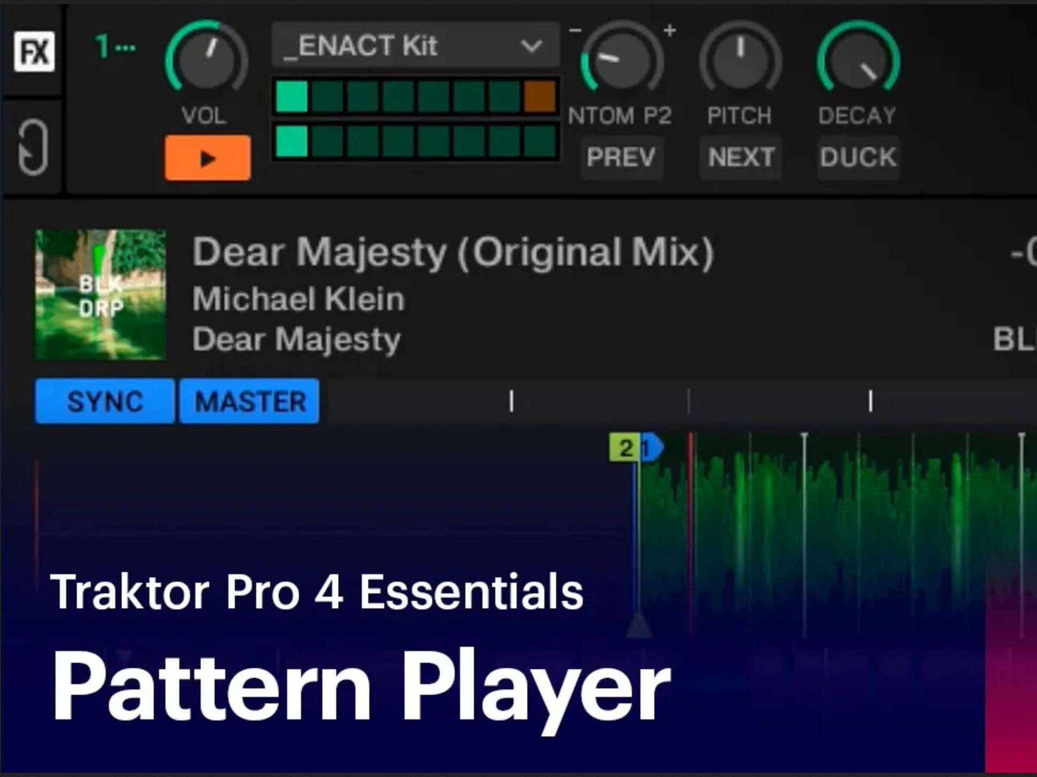Adjust the PITCH knob
The height and width of the screenshot is (777, 1037).
click(740, 58)
